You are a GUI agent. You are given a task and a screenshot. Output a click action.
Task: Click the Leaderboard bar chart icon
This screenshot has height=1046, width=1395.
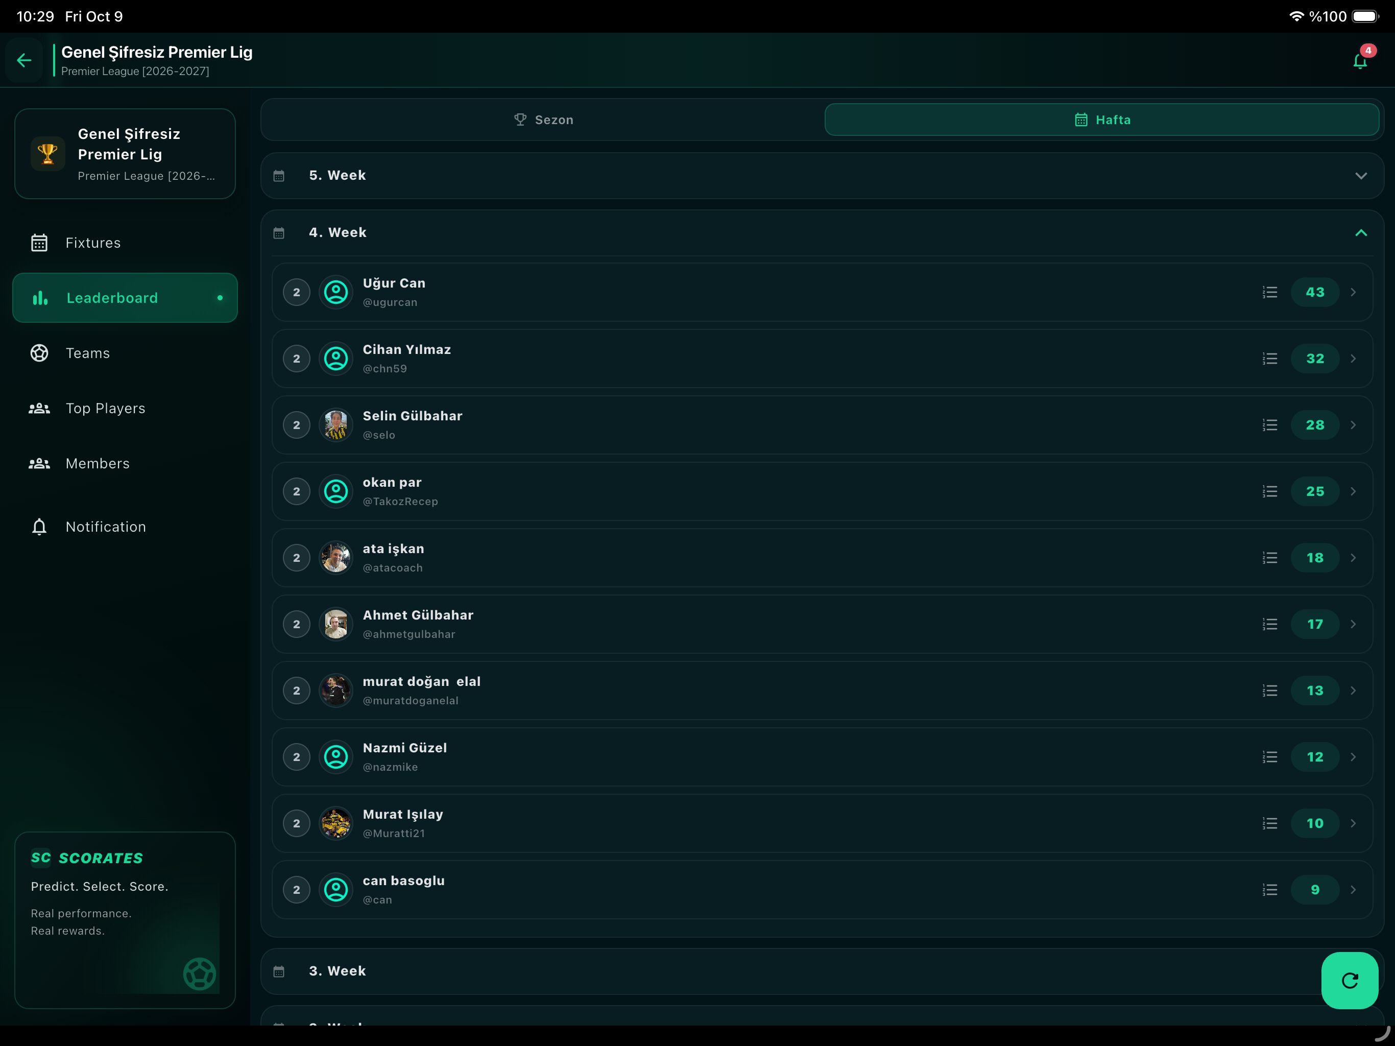coord(40,298)
